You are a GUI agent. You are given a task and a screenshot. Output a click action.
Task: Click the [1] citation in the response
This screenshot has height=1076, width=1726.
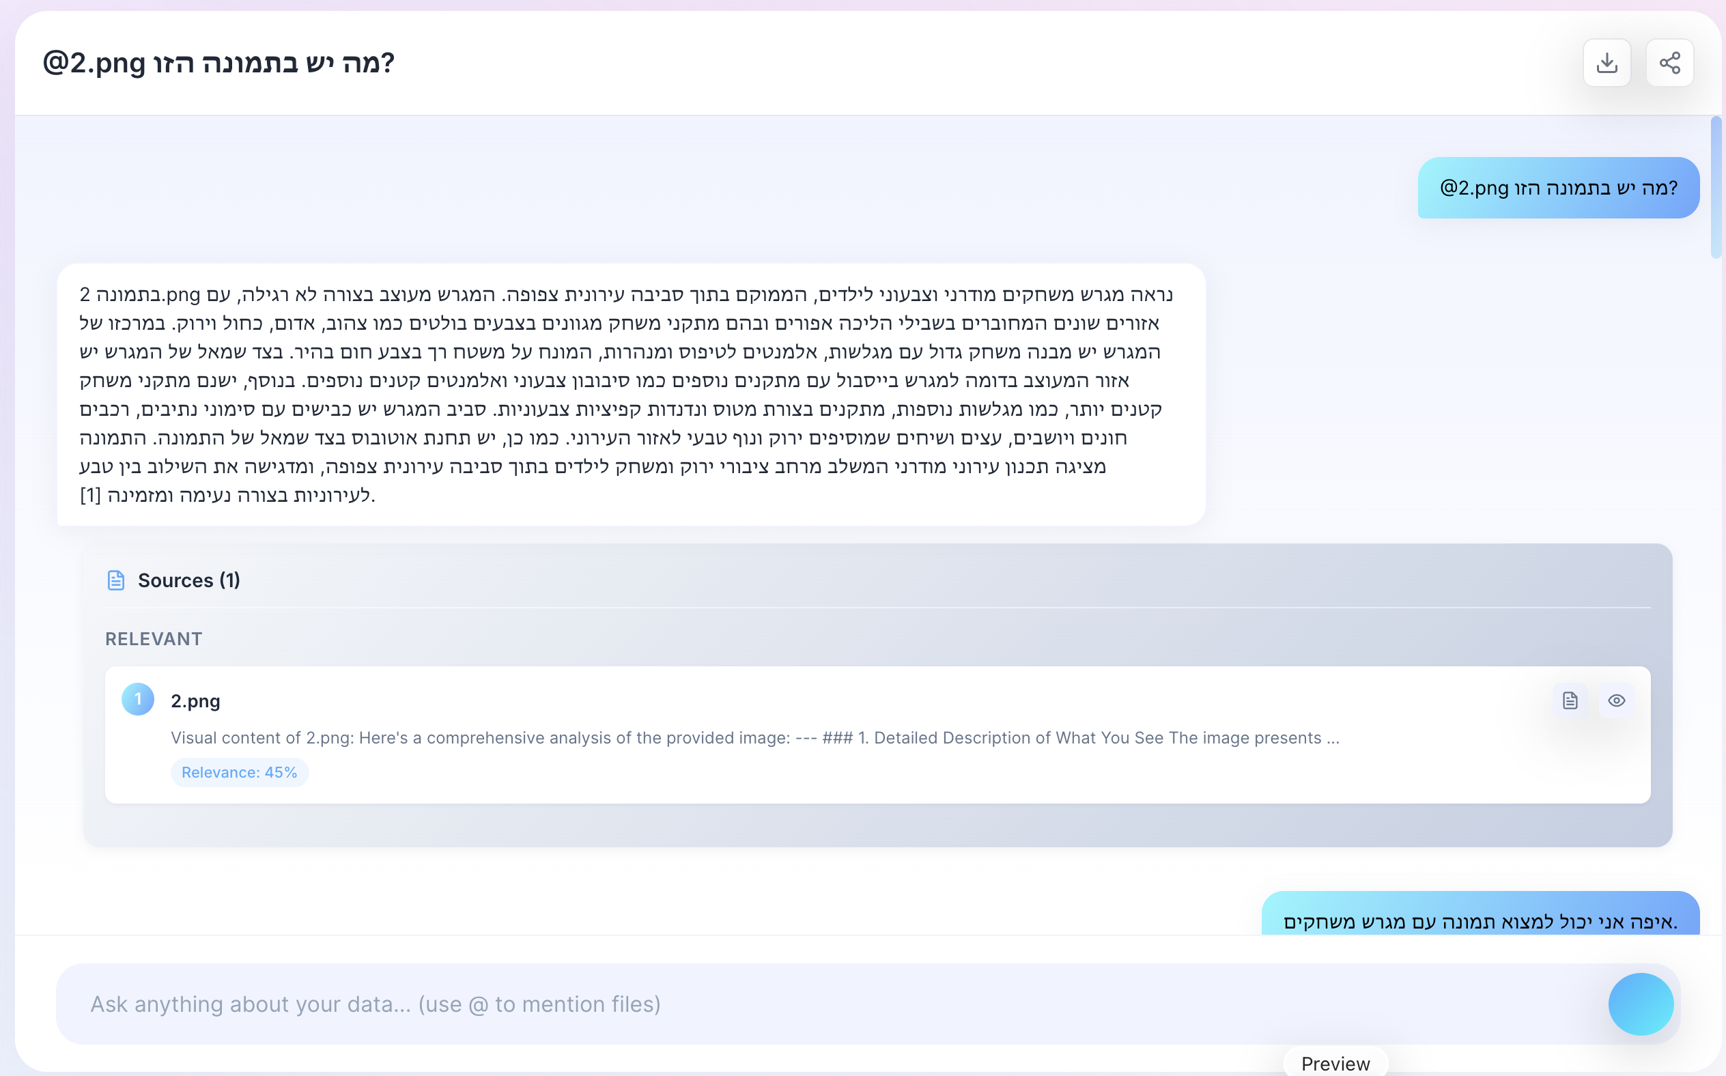[90, 494]
